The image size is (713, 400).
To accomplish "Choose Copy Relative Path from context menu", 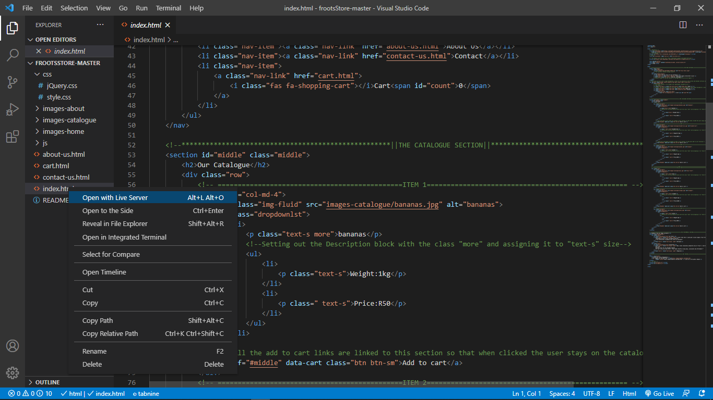I will tap(110, 333).
